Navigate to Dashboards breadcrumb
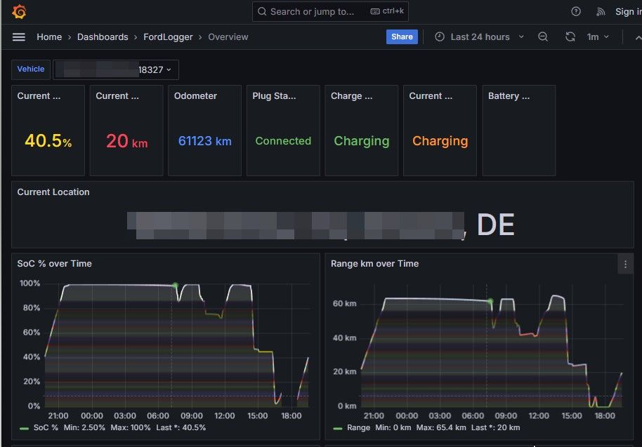The width and height of the screenshot is (642, 447). pos(103,36)
